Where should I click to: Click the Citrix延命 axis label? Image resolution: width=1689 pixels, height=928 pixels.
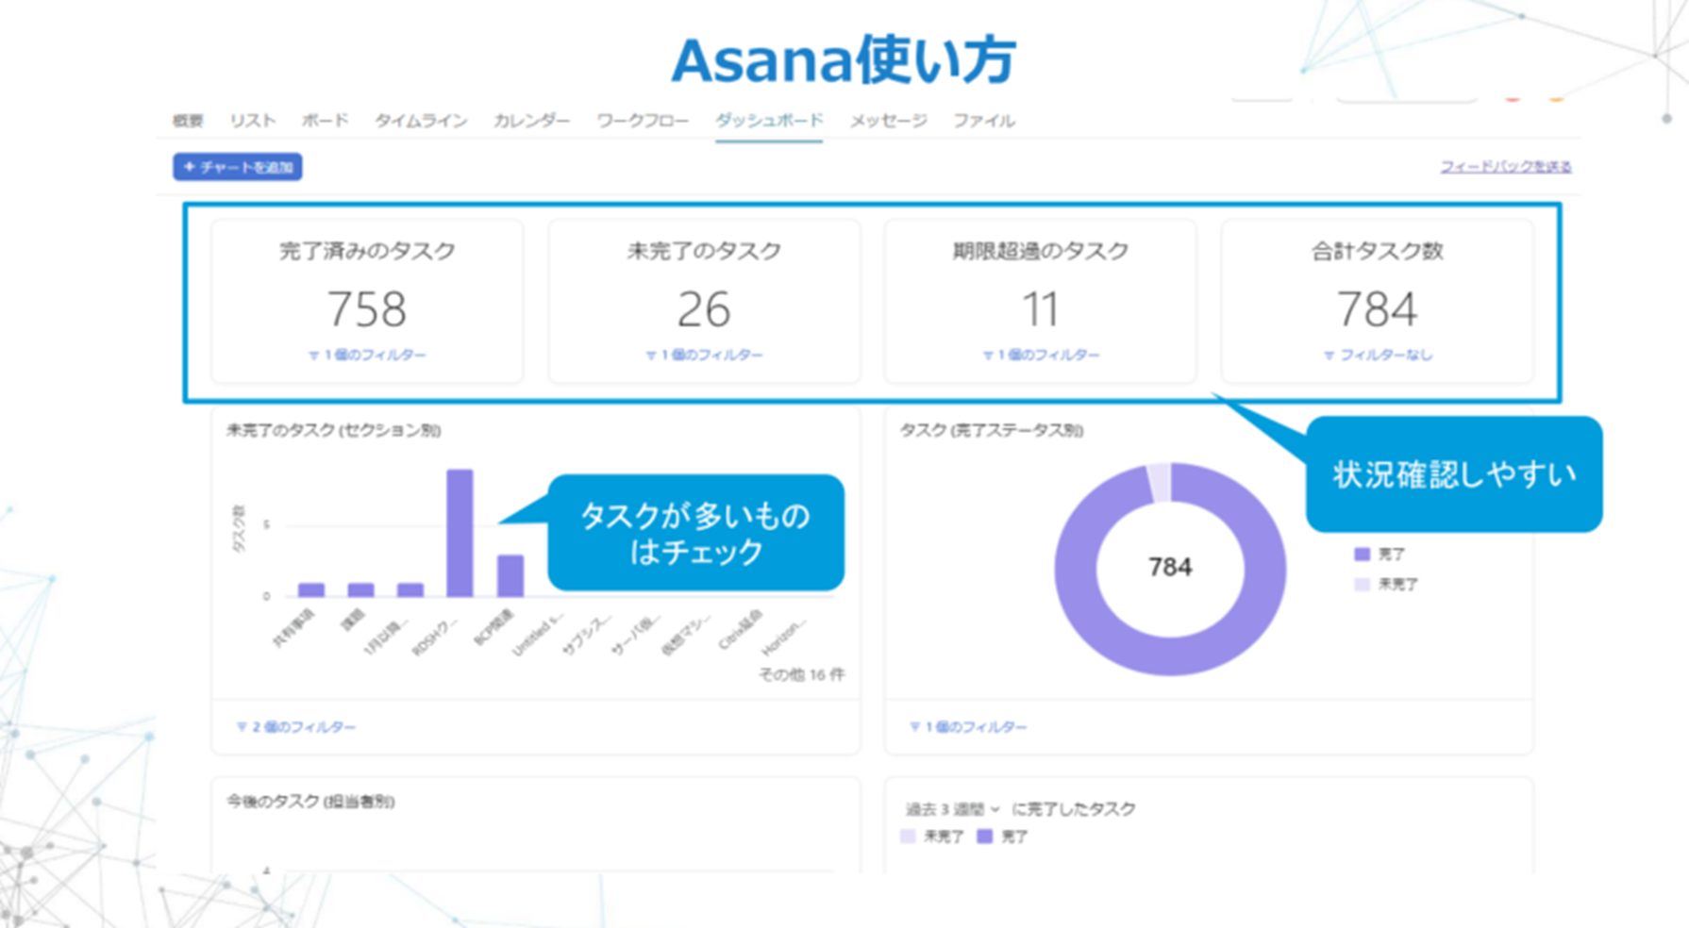click(x=741, y=630)
